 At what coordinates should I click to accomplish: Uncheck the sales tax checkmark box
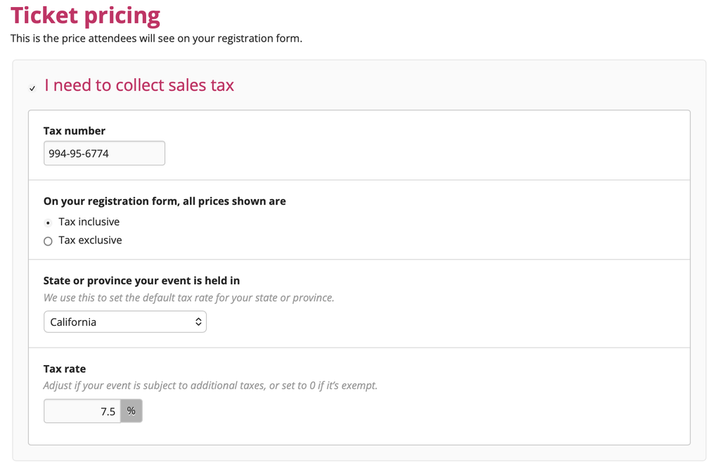(x=32, y=88)
